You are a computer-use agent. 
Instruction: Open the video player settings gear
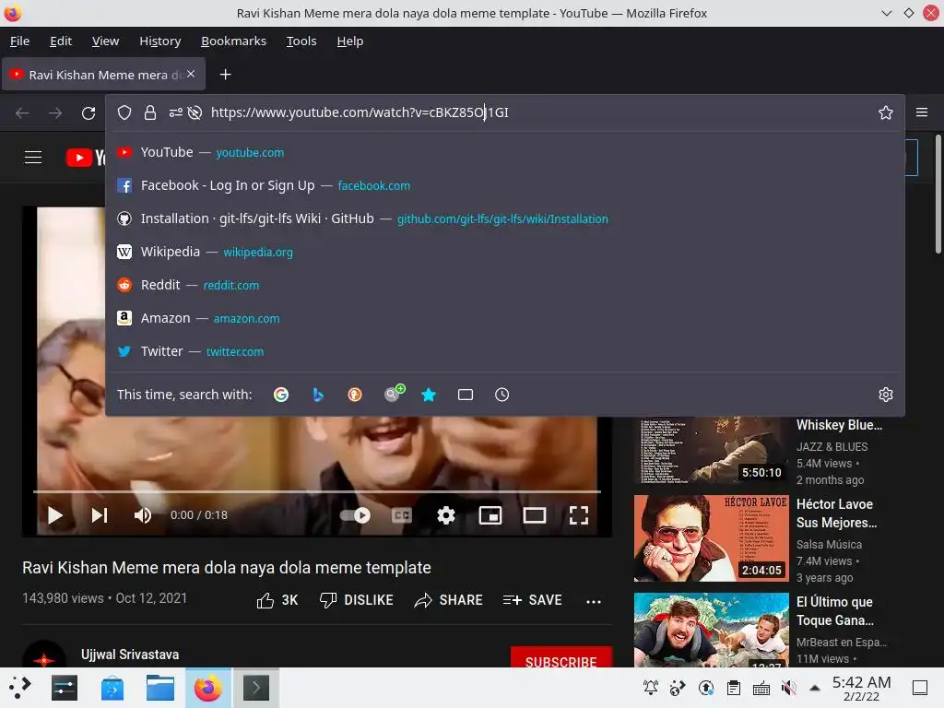(446, 515)
